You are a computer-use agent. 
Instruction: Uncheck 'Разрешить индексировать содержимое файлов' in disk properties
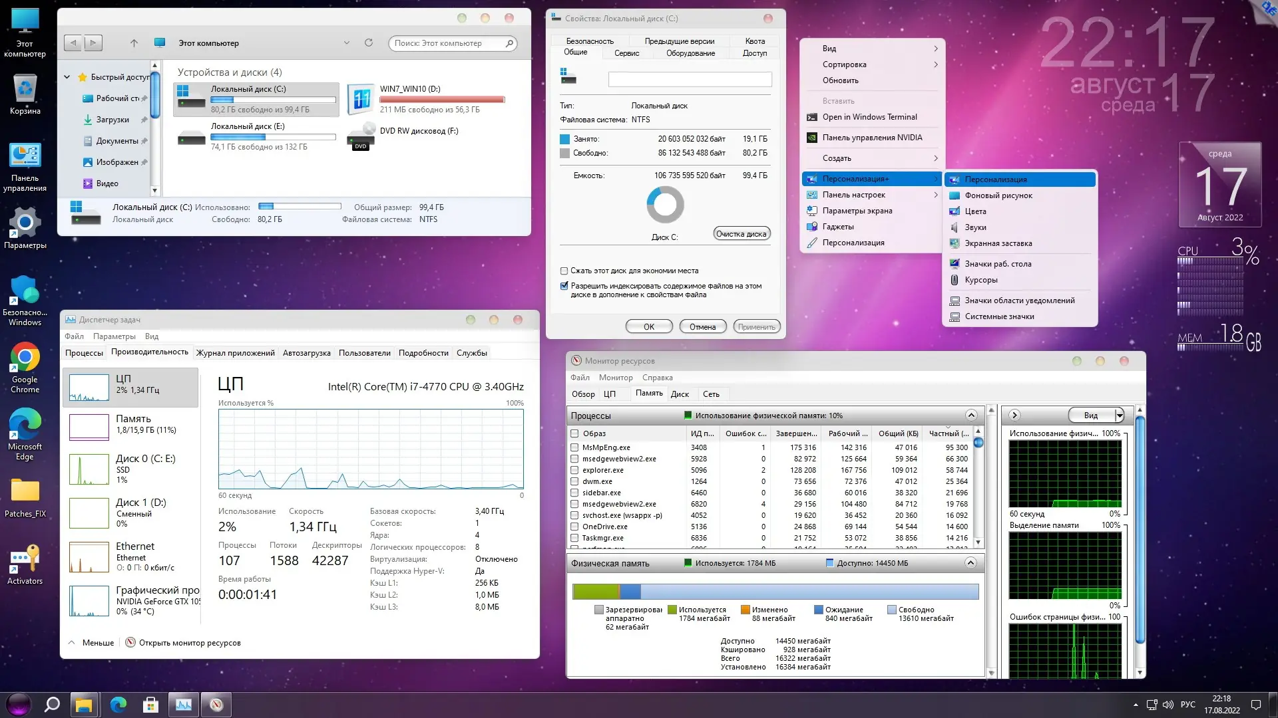564,286
